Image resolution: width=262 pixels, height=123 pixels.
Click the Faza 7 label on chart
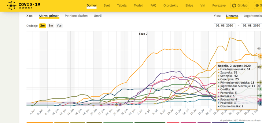tap(143, 34)
